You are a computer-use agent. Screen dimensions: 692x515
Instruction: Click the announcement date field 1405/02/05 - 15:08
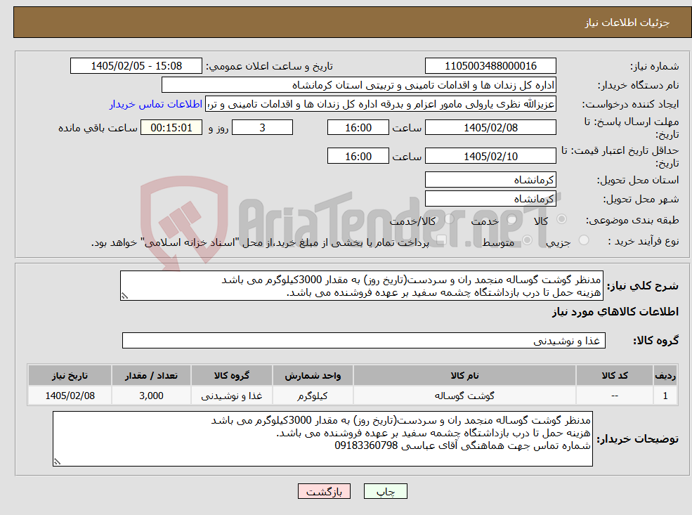pyautogui.click(x=136, y=66)
